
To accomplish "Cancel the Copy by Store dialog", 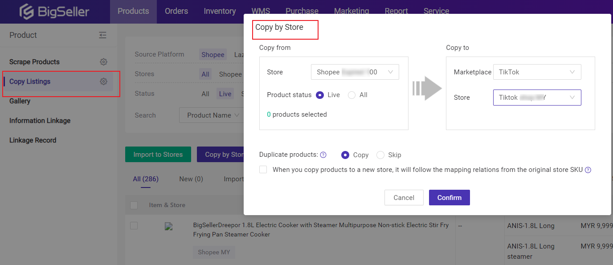I will click(404, 198).
